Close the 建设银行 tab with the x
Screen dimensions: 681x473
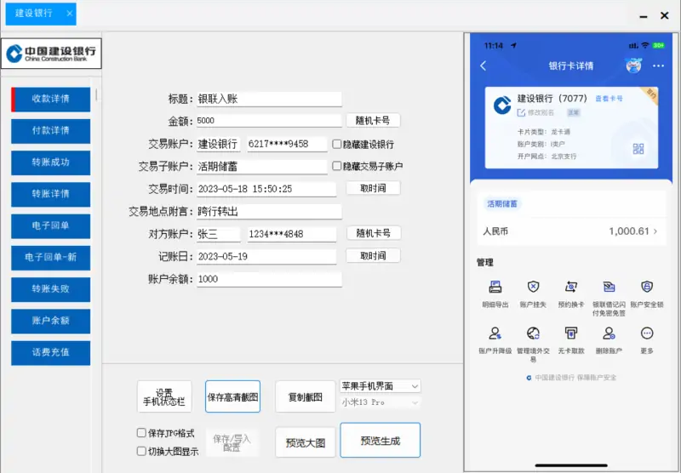[x=70, y=14]
